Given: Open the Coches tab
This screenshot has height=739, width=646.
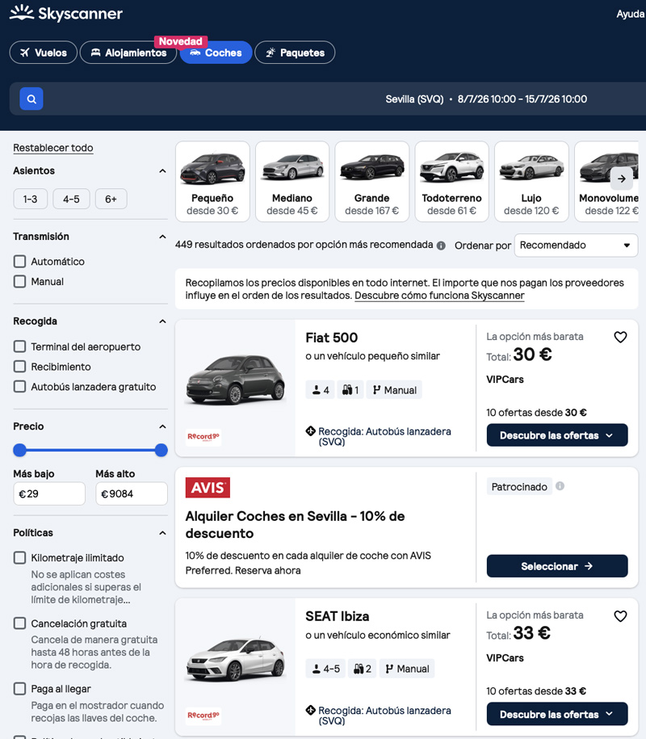Looking at the screenshot, I should [x=216, y=52].
